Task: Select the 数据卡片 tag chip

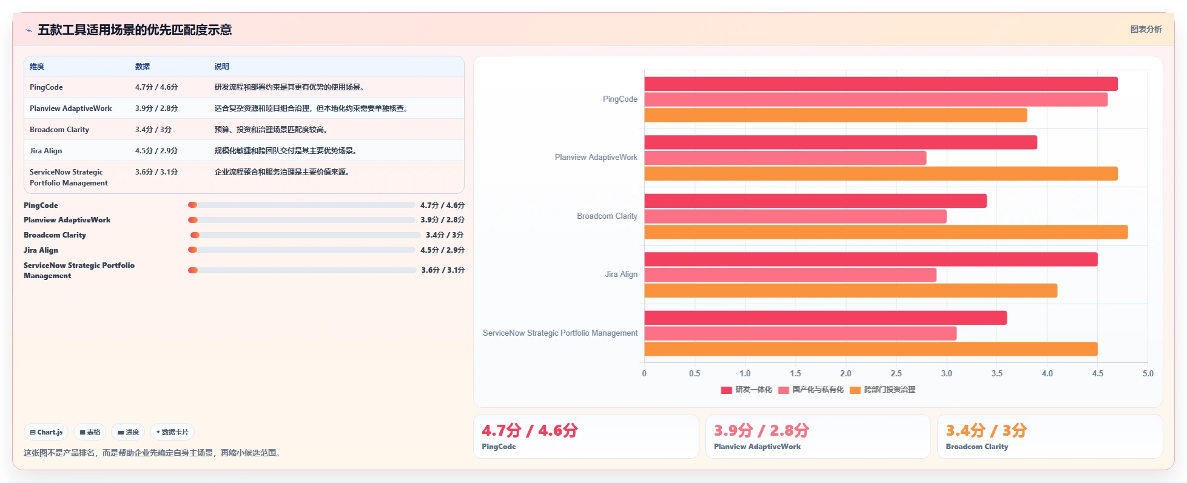Action: [172, 432]
